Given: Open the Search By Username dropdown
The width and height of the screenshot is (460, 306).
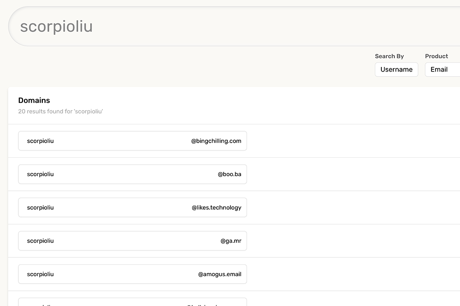Looking at the screenshot, I should tap(396, 70).
